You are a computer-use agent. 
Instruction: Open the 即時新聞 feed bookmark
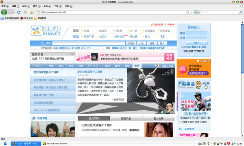[x=40, y=18]
